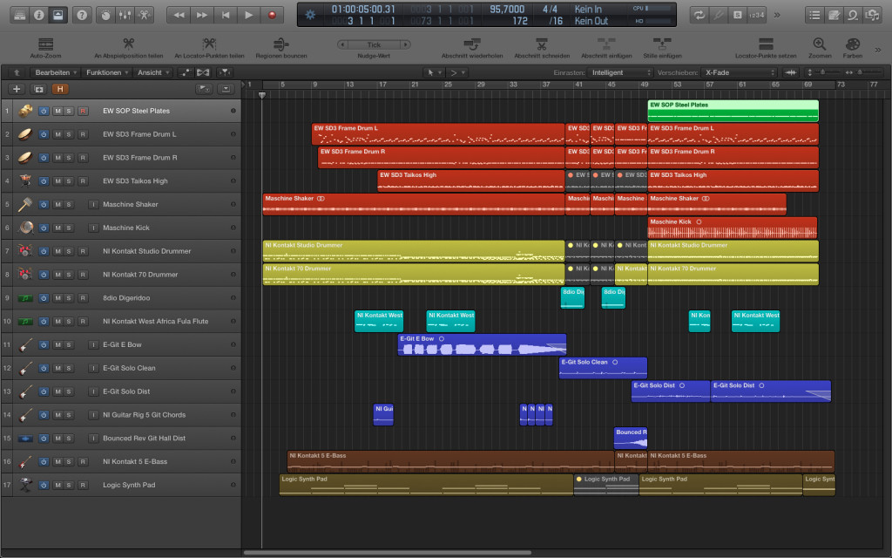This screenshot has height=558, width=892.
Task: Click Nudge-Wert Tick left arrow
Action: click(x=341, y=44)
